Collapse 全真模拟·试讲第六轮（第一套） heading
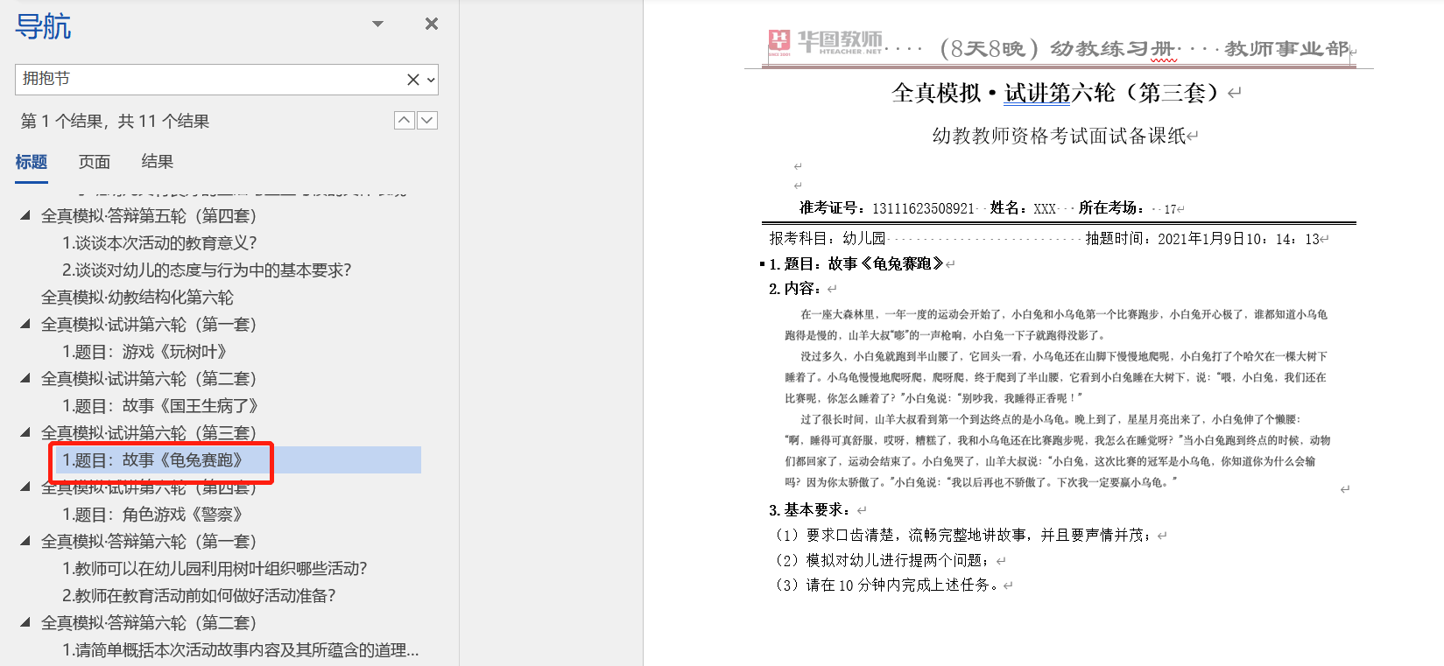The image size is (1444, 666). tap(25, 324)
